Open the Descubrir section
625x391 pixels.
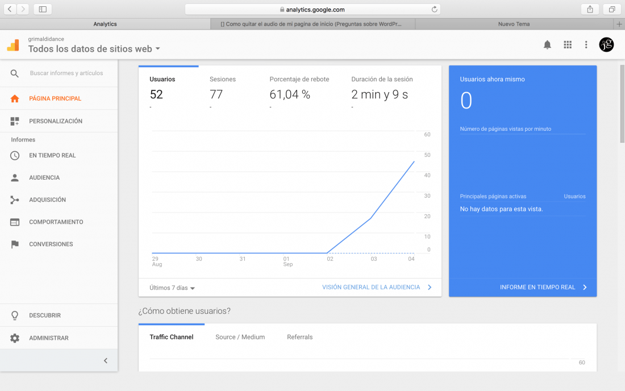pos(59,315)
